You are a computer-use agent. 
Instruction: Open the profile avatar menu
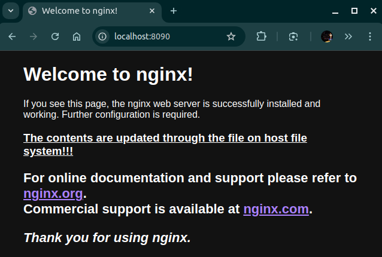327,36
